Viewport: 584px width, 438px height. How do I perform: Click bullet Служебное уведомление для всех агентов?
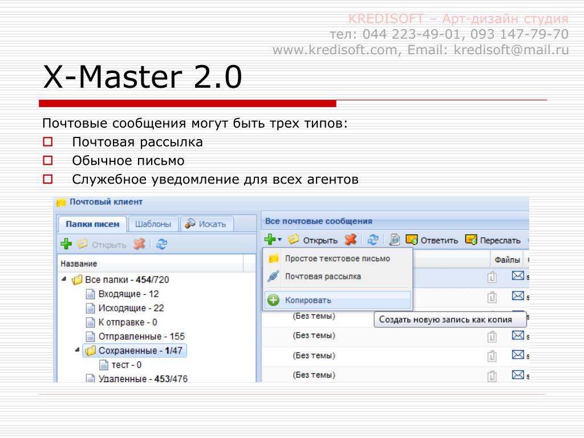[x=215, y=179]
